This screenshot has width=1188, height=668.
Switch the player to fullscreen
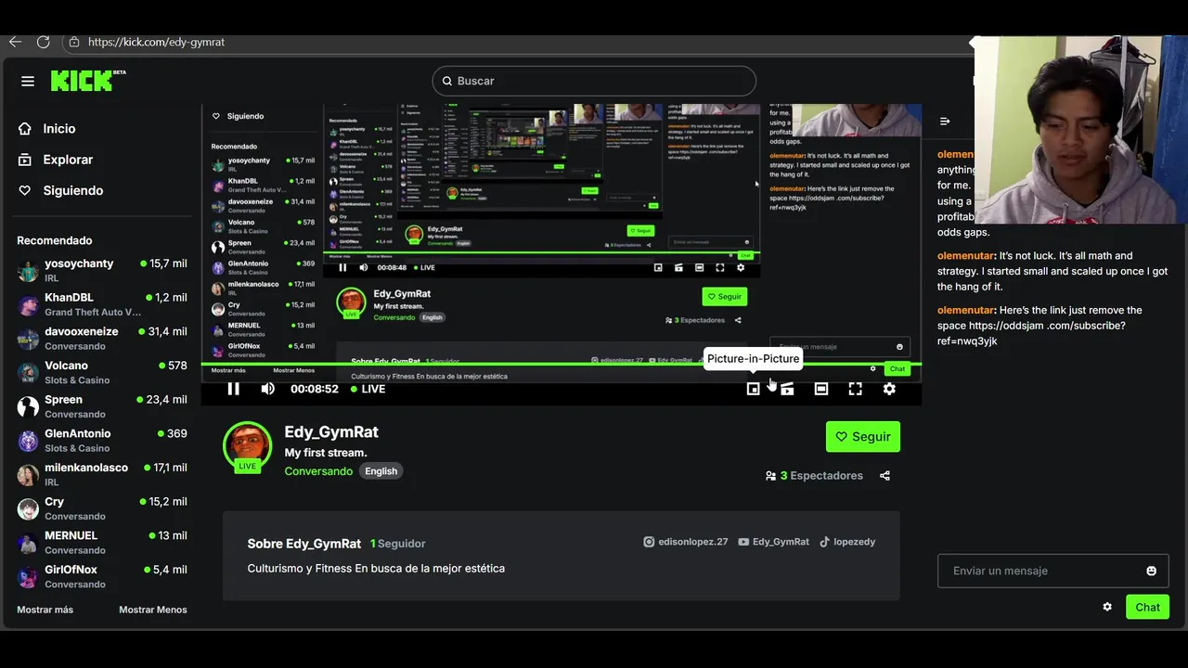click(x=855, y=389)
